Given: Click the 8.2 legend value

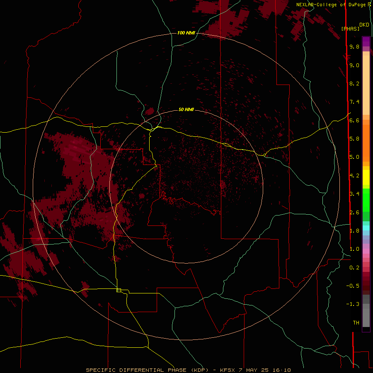Looking at the screenshot, I should (354, 83).
